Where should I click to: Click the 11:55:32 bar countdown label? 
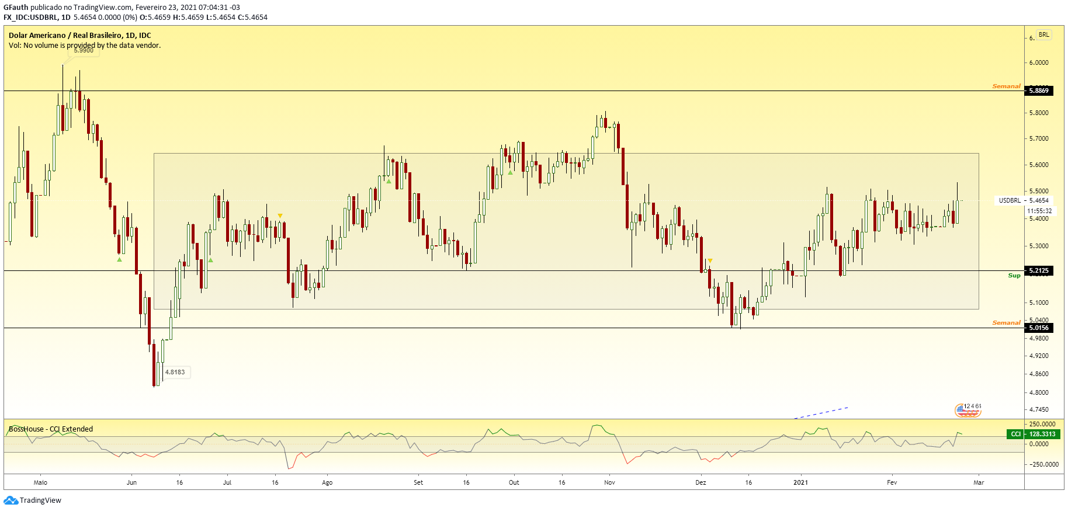pos(1039,211)
